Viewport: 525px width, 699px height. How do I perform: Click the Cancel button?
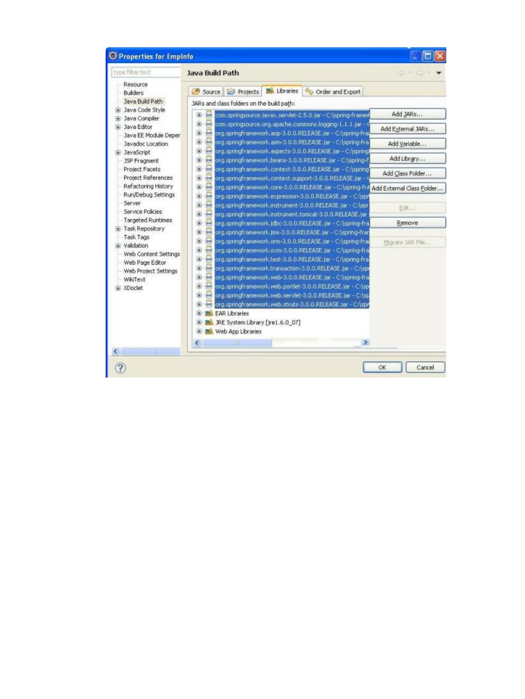coord(425,368)
